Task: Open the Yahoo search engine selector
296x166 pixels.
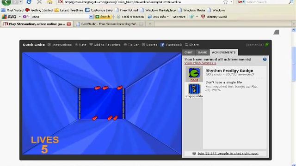Action: [241, 2]
